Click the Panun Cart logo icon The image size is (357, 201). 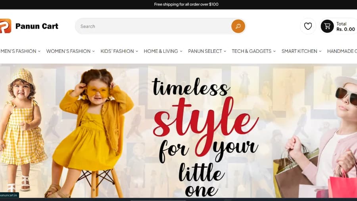6,26
